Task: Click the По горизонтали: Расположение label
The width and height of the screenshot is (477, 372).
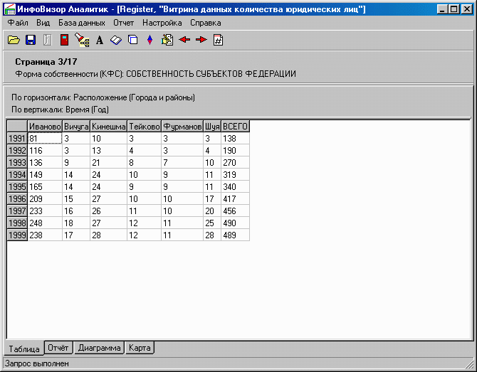Action: pos(103,97)
